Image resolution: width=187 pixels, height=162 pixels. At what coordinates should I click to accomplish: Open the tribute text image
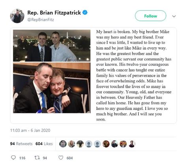pos(134,75)
